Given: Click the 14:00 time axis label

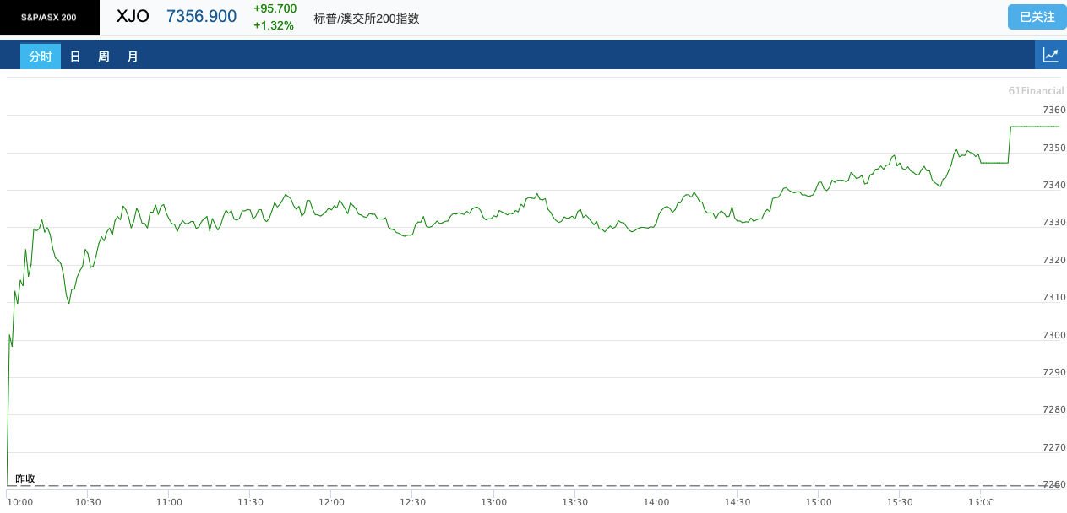Looking at the screenshot, I should (656, 502).
